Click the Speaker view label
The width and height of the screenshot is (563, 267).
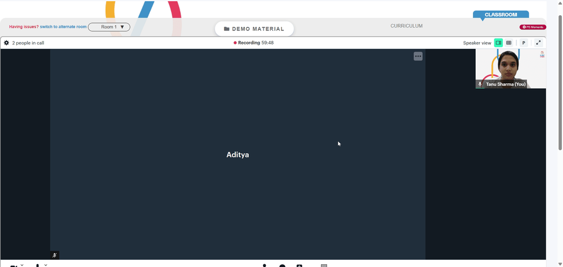tap(477, 43)
